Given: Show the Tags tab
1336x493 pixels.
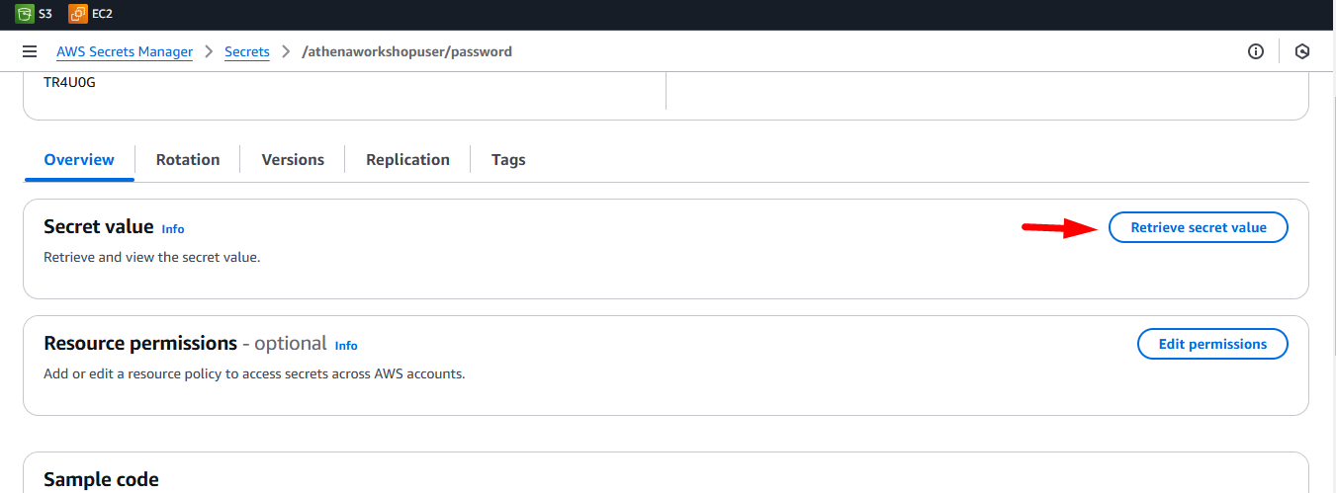Looking at the screenshot, I should click(508, 159).
